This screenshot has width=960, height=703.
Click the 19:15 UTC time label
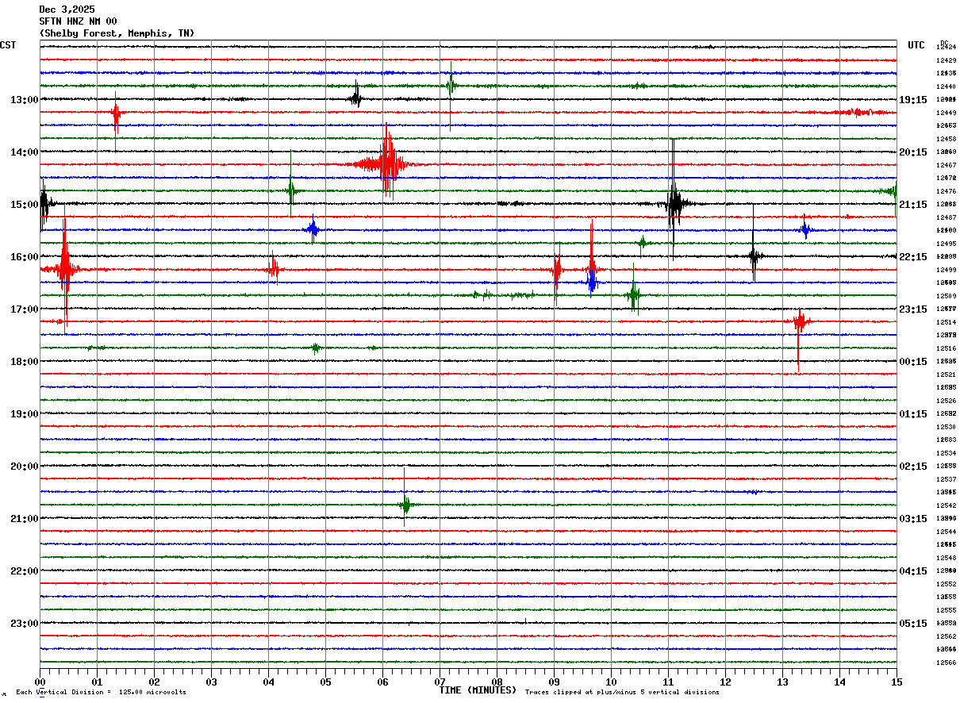click(x=913, y=100)
